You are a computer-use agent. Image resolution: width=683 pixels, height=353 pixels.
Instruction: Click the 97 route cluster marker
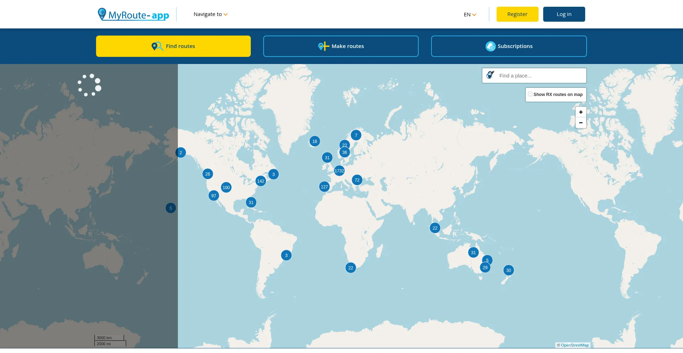tap(214, 196)
